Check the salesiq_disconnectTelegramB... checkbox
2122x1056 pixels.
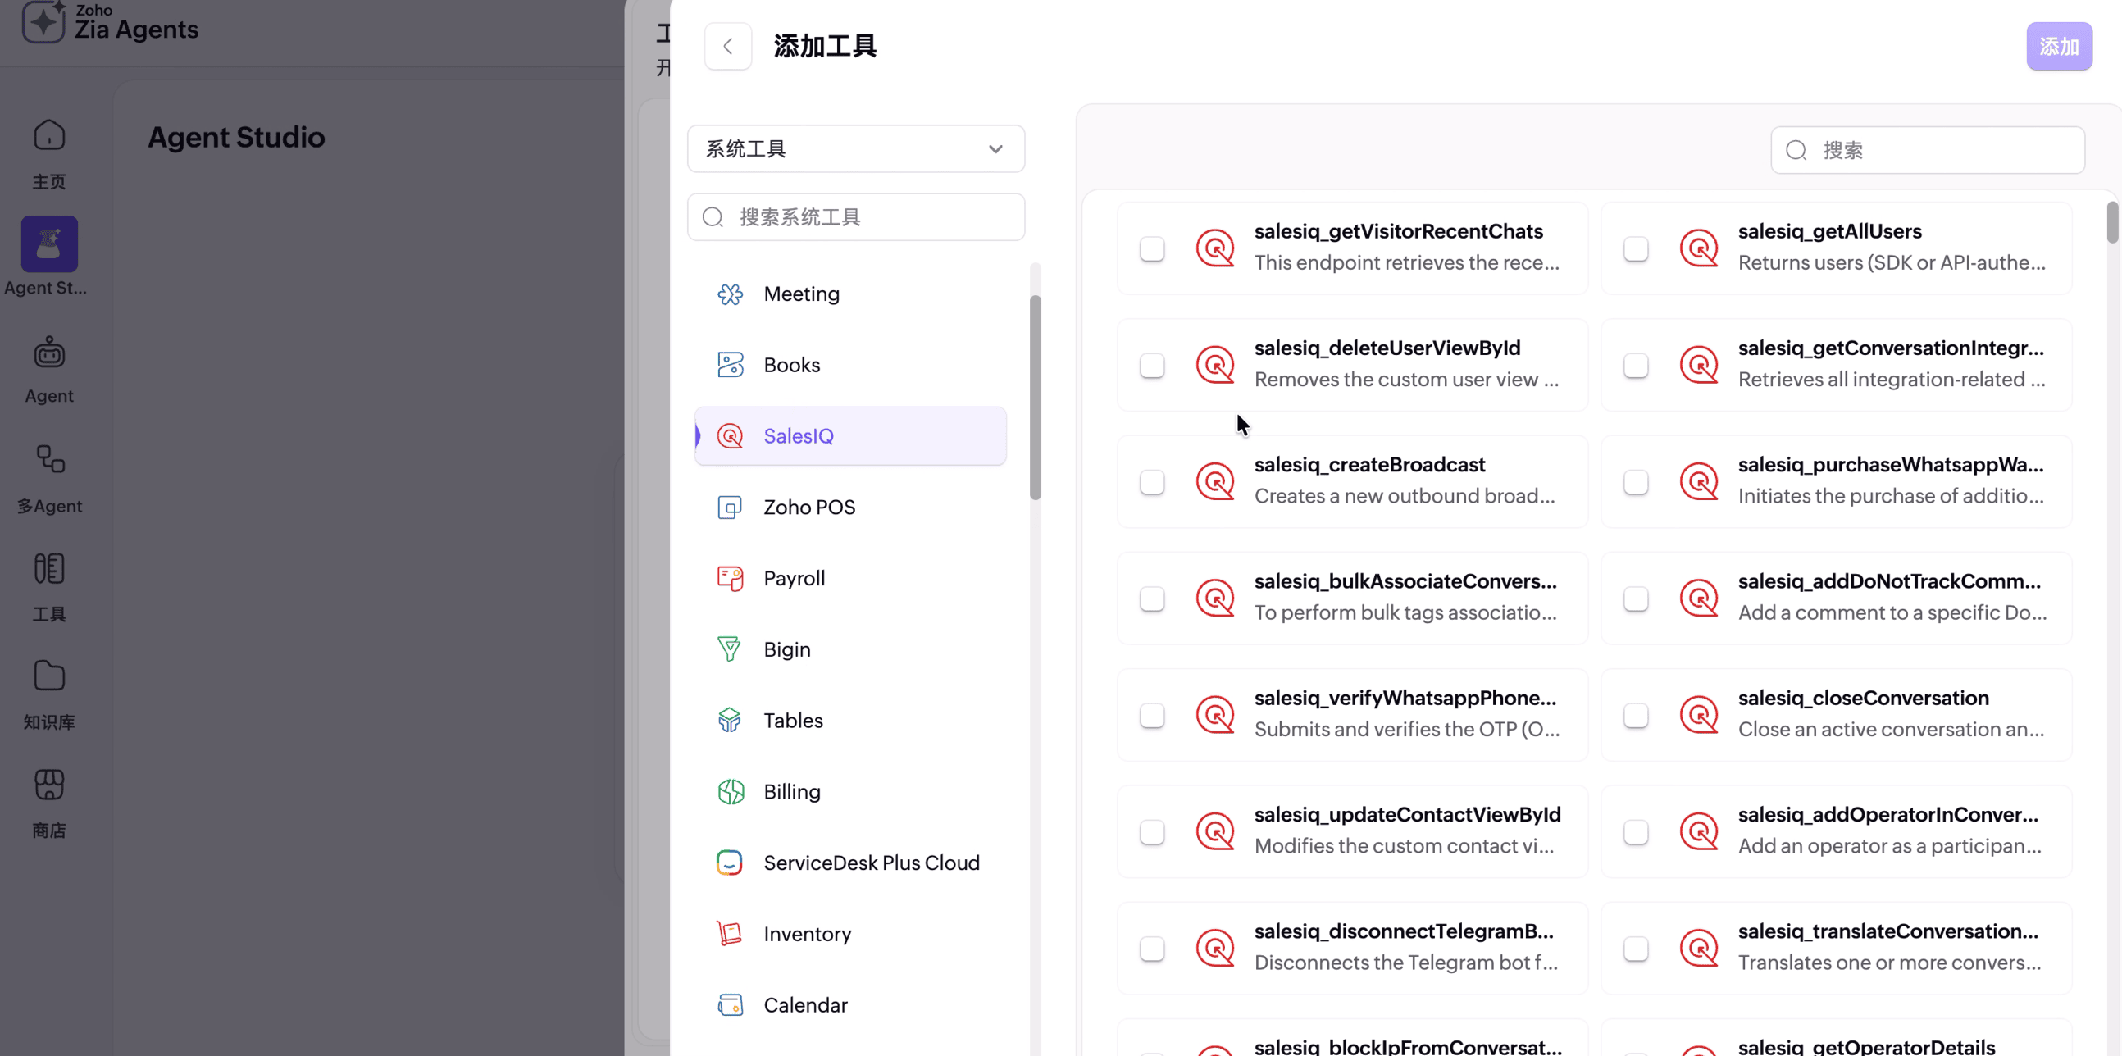[x=1153, y=948]
